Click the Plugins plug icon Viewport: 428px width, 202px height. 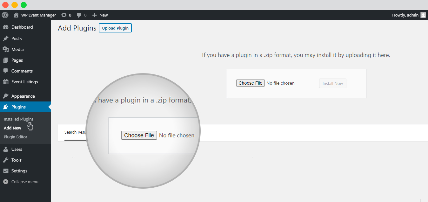(x=6, y=107)
